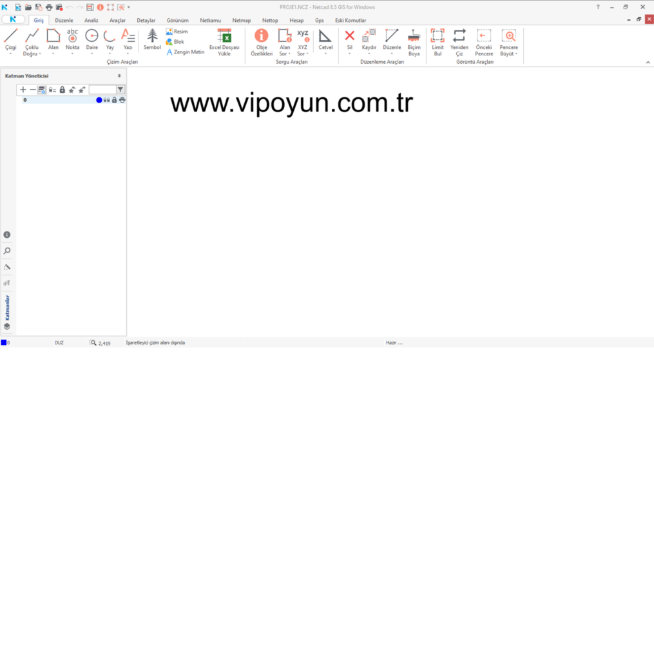Click the open folder icon in title bar
The height and width of the screenshot is (660, 654).
click(28, 7)
